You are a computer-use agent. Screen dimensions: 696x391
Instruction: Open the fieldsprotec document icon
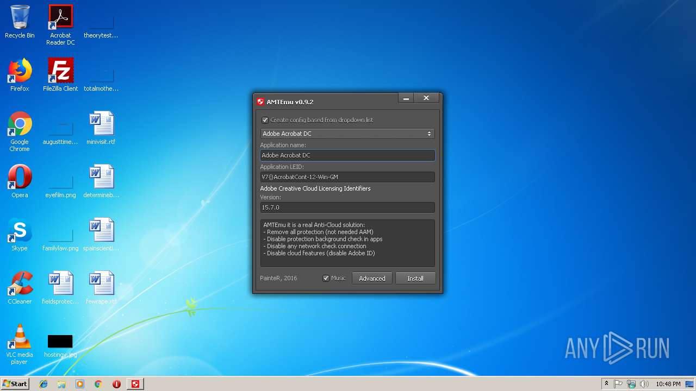point(60,288)
